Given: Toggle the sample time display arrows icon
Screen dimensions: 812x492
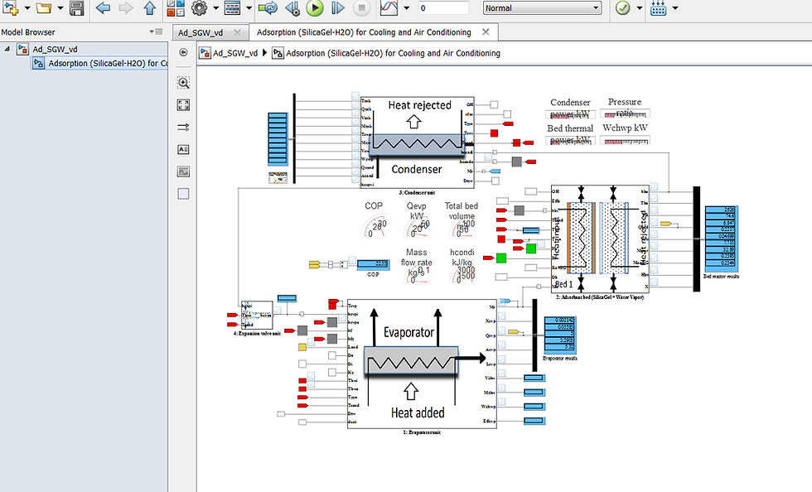Looking at the screenshot, I should 183,127.
